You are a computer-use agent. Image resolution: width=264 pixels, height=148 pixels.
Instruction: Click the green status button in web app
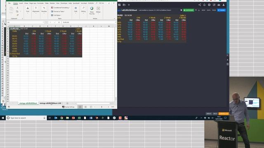189,10
